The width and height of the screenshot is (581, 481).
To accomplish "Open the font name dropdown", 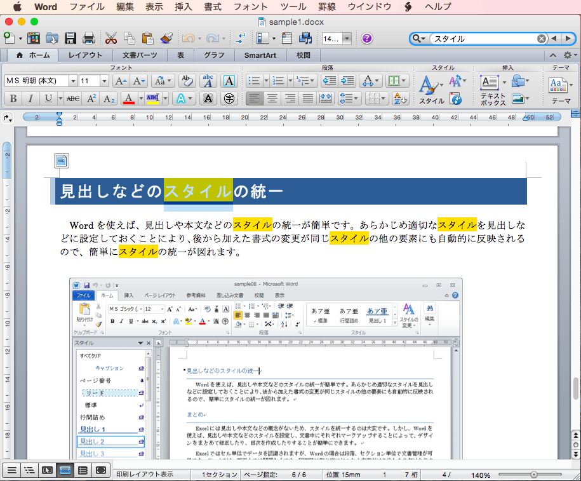I will 73,81.
